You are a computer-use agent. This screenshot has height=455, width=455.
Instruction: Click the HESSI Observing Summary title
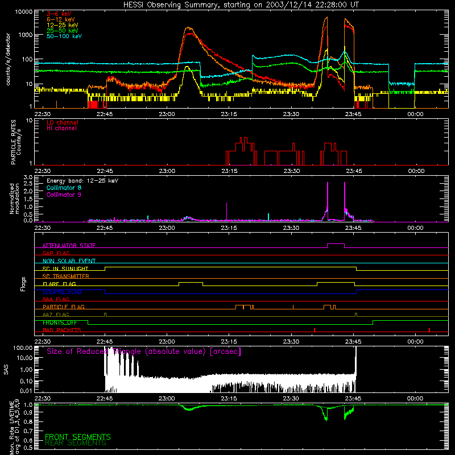click(241, 5)
